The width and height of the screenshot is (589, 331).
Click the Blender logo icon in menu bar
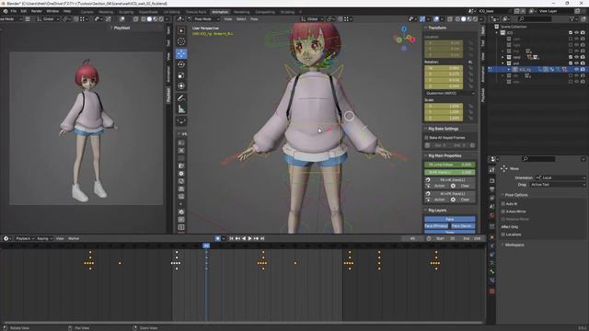point(5,11)
